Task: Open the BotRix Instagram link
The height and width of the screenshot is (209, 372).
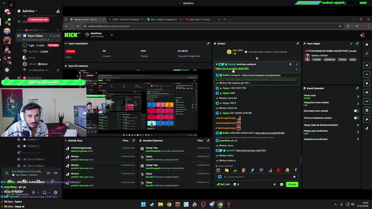Action: pos(261,75)
